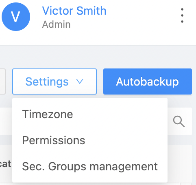Open the vertical three-dot menu

[182, 15]
